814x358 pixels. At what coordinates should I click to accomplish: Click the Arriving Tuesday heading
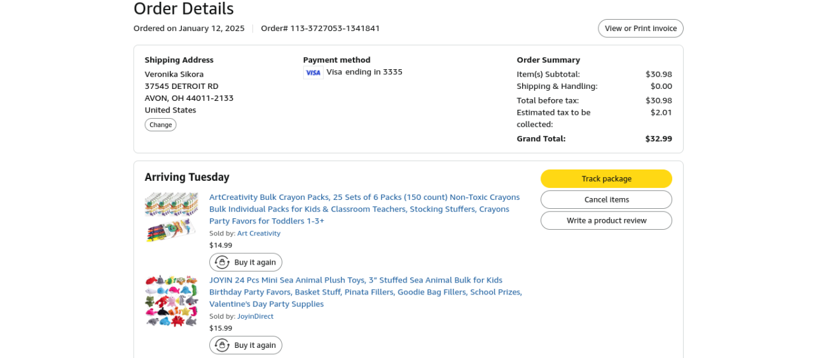(187, 177)
